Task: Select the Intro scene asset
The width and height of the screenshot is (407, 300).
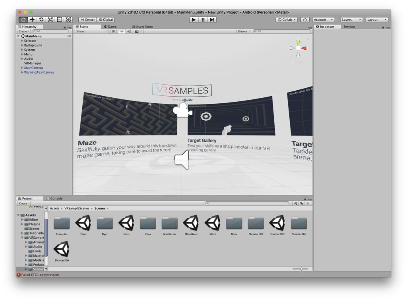Action: (126, 226)
